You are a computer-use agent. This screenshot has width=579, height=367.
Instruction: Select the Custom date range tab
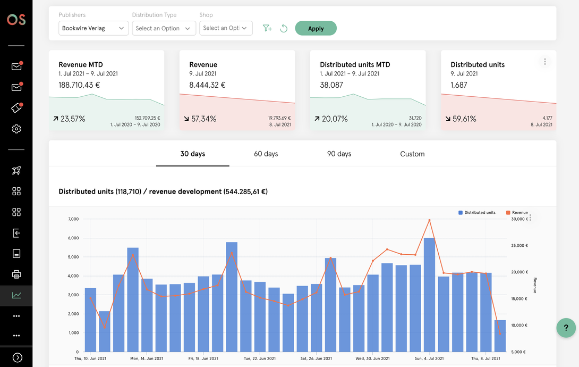pos(412,154)
